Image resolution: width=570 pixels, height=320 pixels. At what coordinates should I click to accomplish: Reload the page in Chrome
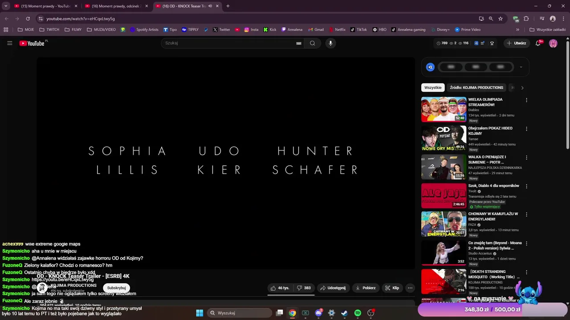click(28, 19)
